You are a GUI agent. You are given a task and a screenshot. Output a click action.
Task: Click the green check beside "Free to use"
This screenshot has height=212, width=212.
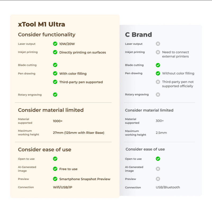[55, 169]
